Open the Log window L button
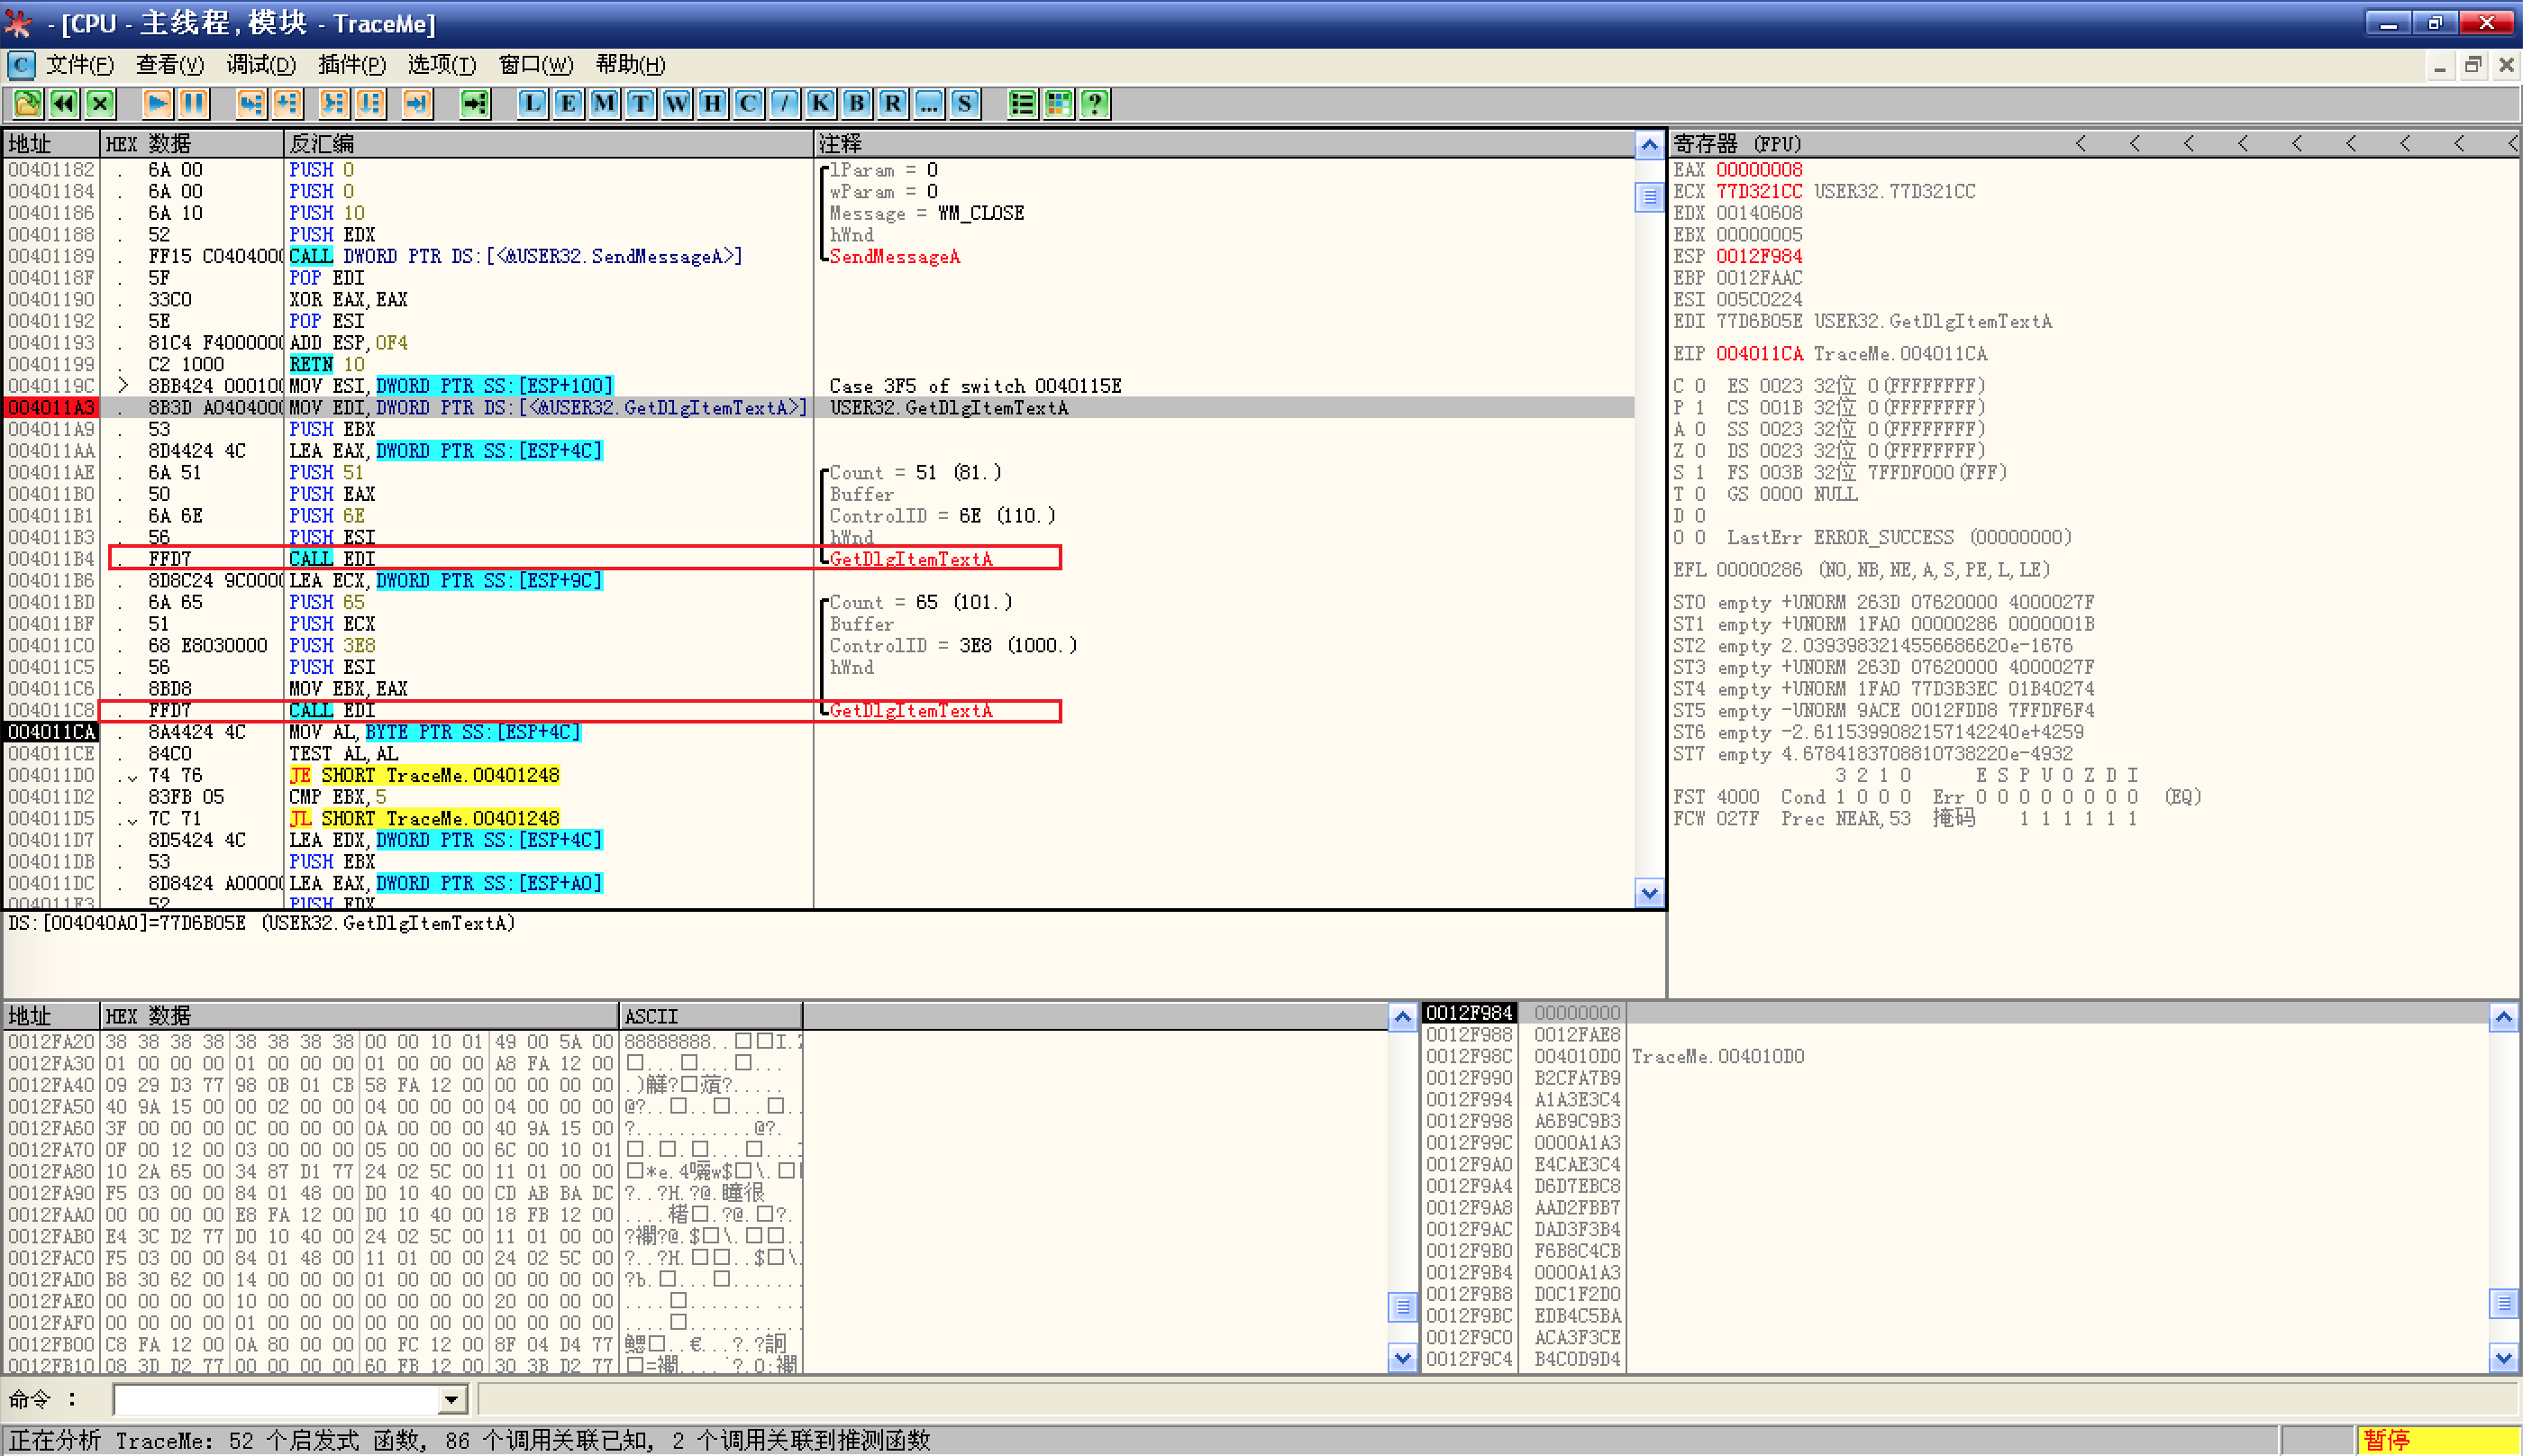 coord(532,103)
